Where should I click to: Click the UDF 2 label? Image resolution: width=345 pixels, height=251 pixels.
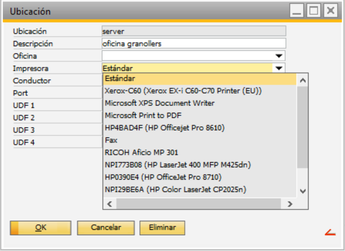(24, 118)
